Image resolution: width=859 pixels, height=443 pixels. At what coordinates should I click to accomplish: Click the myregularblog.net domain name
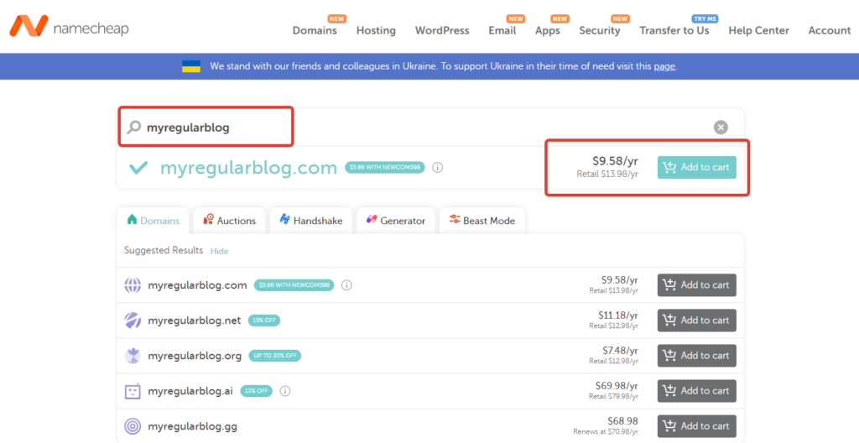pyautogui.click(x=194, y=321)
